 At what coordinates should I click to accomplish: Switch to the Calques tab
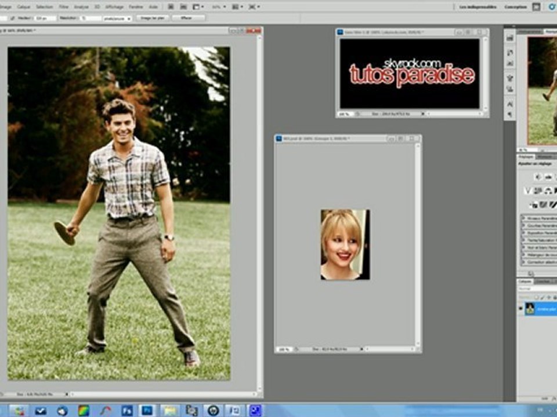coord(525,281)
